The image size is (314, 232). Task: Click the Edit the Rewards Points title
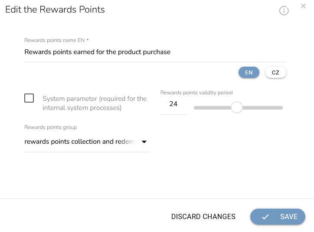tap(55, 9)
